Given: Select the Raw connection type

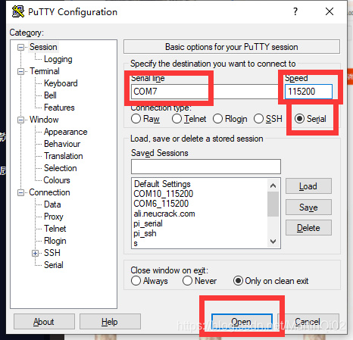Looking at the screenshot, I should pos(136,119).
